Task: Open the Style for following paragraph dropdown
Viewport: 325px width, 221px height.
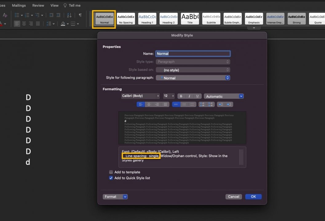Action: tap(193, 78)
